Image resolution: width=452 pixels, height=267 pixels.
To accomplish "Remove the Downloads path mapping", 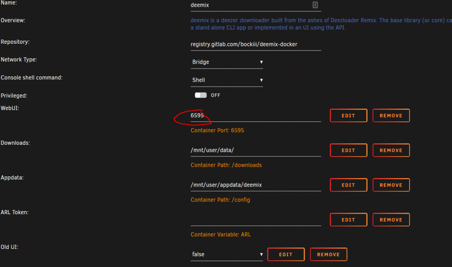I will click(391, 150).
